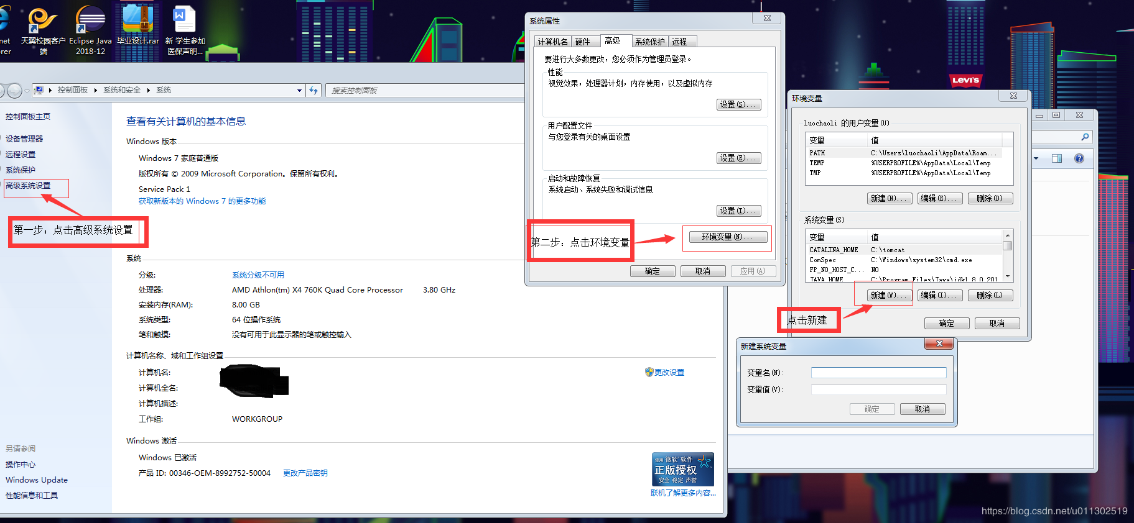Open the 远程设置 sidebar link

tap(21, 155)
